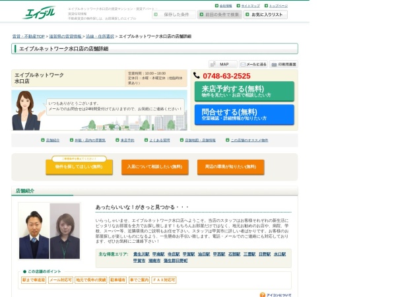Image resolution: width=396 pixels, height=297 pixels.
Task: Open the お気に入りリスト button
Action: click(x=265, y=15)
